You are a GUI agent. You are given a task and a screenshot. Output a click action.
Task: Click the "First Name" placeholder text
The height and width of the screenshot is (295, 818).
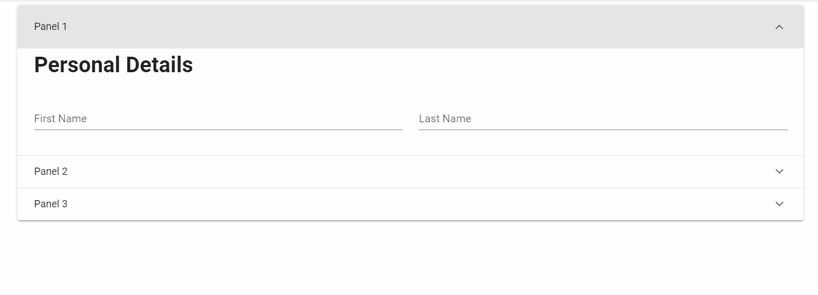(x=60, y=119)
